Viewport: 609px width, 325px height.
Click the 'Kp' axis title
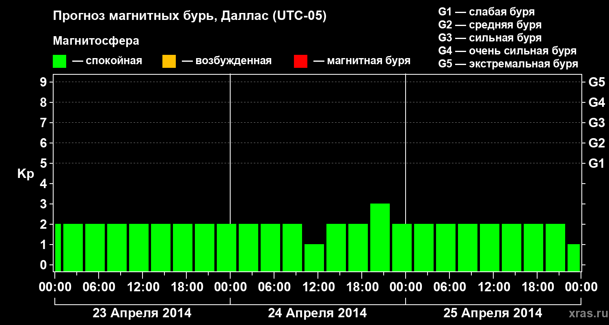(x=25, y=174)
